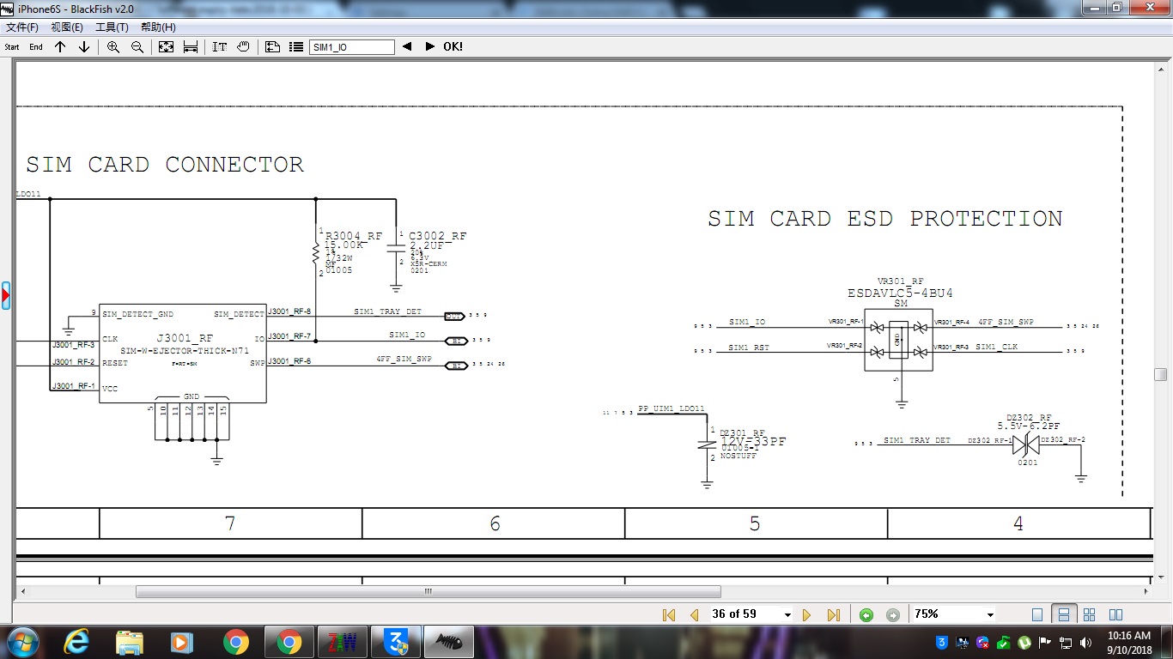1173x659 pixels.
Task: Switch to thumbnail grid layout
Action: [x=1089, y=614]
